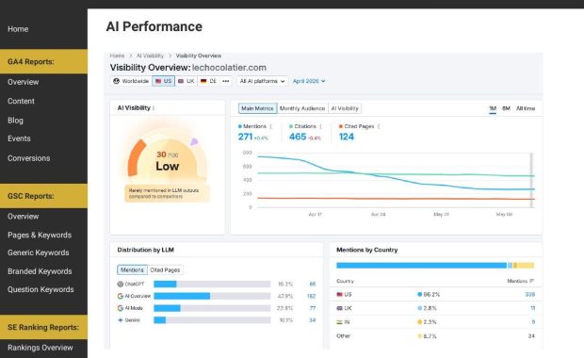This screenshot has height=358, width=584.
Task: Switch to the AI Visibility chart tab
Action: point(345,108)
